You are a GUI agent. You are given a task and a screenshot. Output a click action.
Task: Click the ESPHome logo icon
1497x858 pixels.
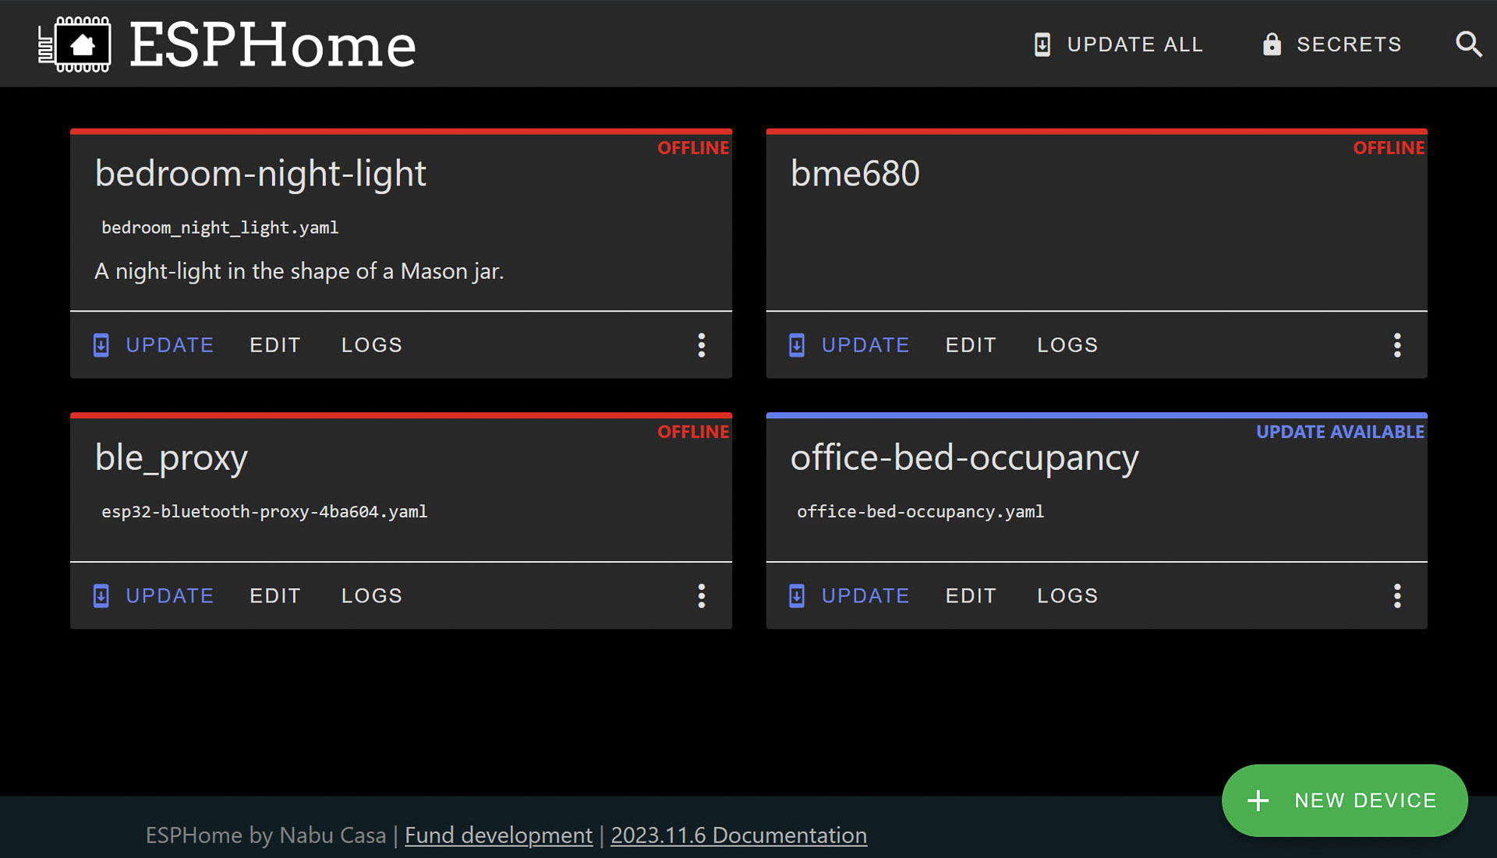tap(76, 44)
